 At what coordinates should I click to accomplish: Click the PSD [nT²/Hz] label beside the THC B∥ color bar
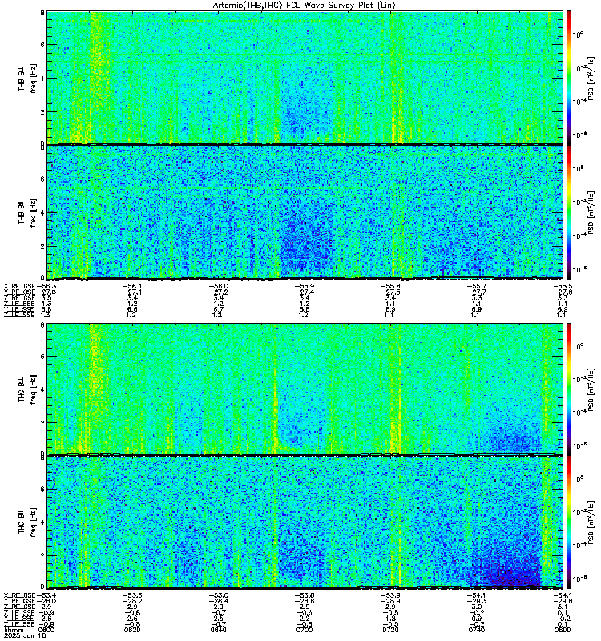(591, 522)
